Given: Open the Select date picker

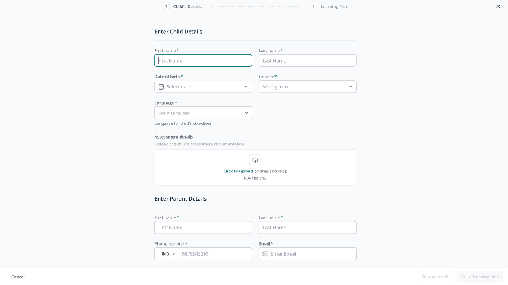Looking at the screenshot, I should [203, 87].
